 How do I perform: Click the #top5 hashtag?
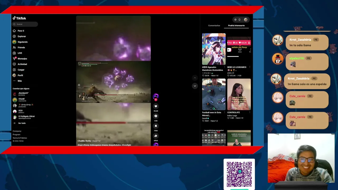[x=80, y=145]
